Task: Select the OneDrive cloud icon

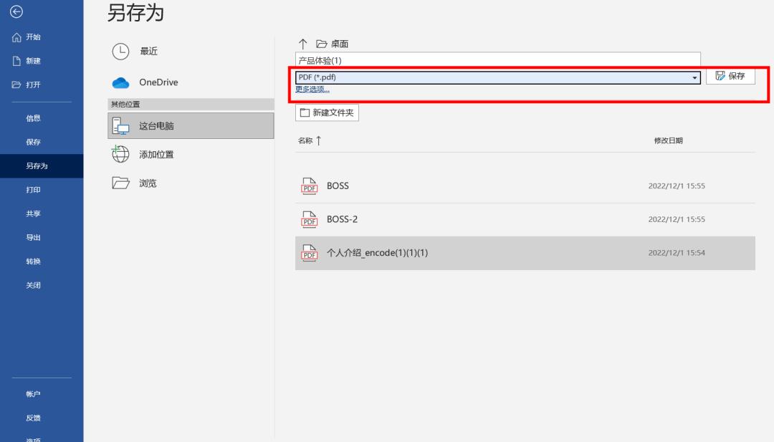Action: point(120,83)
